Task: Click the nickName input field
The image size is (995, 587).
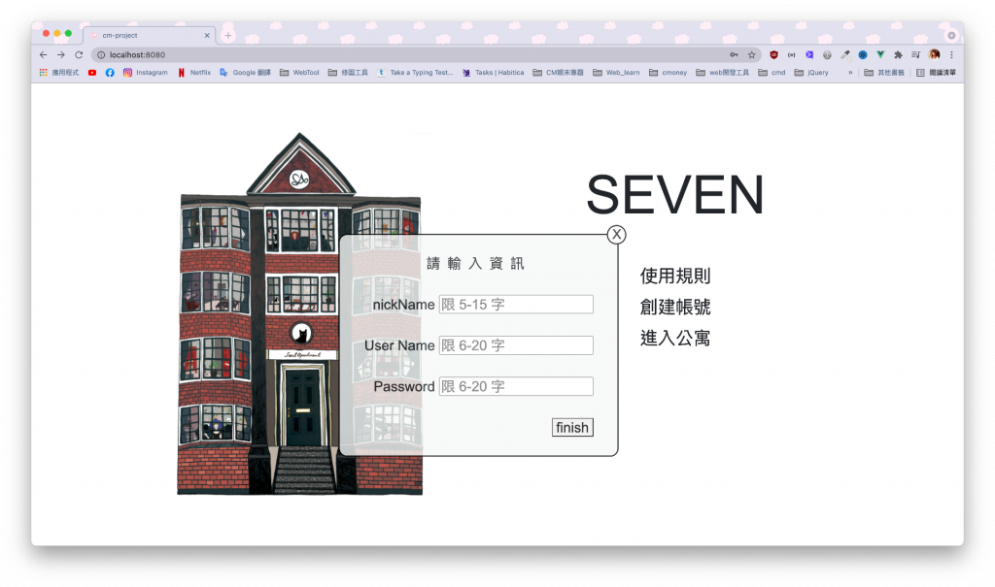Action: [516, 305]
